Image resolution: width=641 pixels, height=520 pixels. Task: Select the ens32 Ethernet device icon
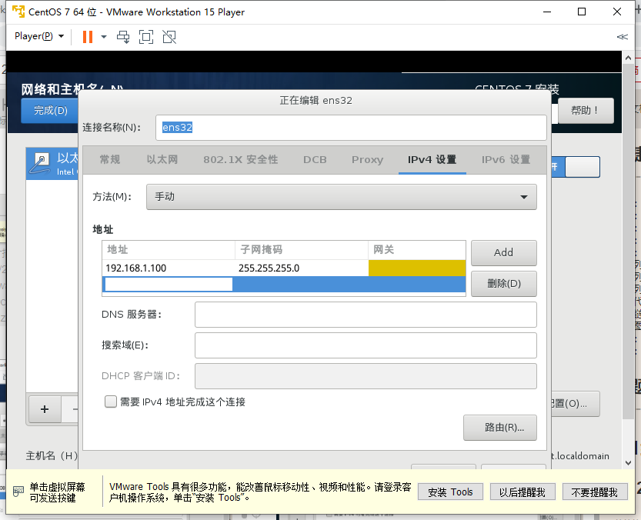pos(42,164)
